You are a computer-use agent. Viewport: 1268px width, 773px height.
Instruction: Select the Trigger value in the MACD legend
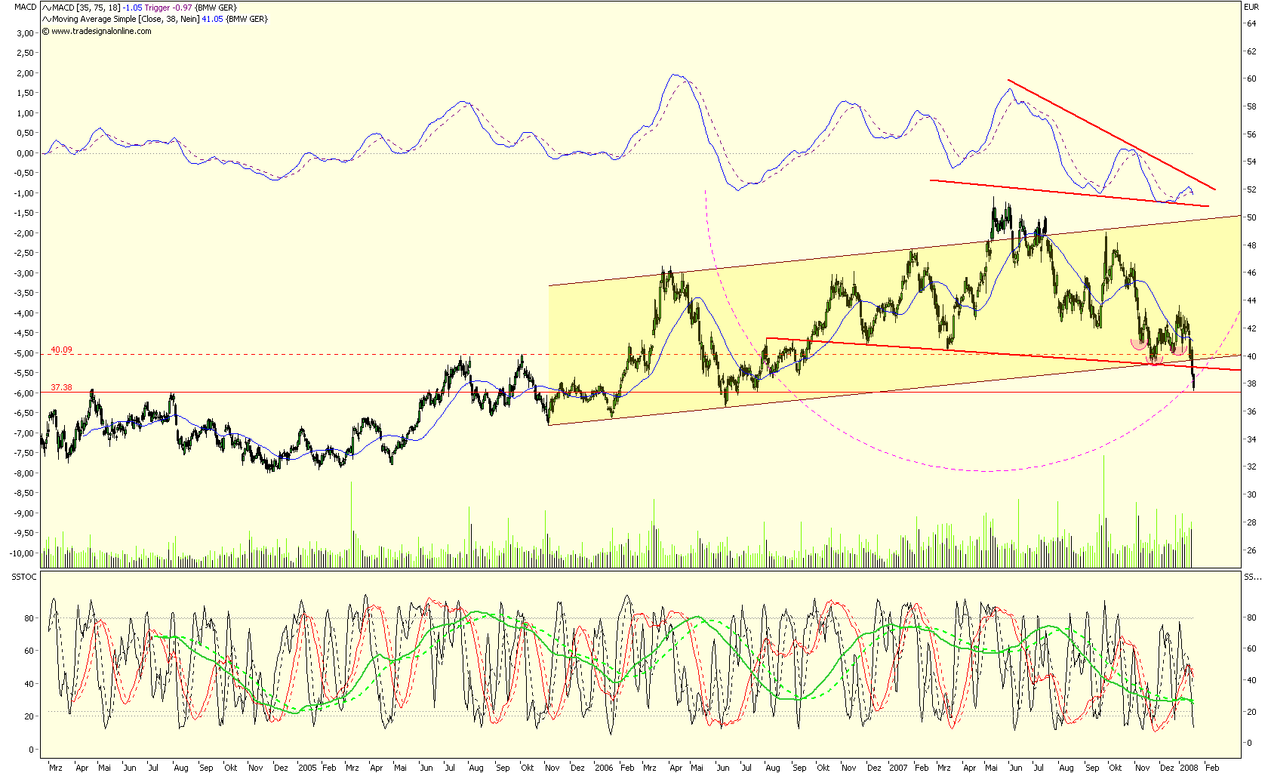pos(180,7)
